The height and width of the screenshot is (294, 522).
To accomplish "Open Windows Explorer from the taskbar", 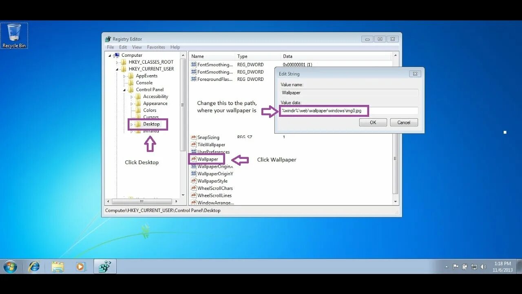I will click(58, 267).
